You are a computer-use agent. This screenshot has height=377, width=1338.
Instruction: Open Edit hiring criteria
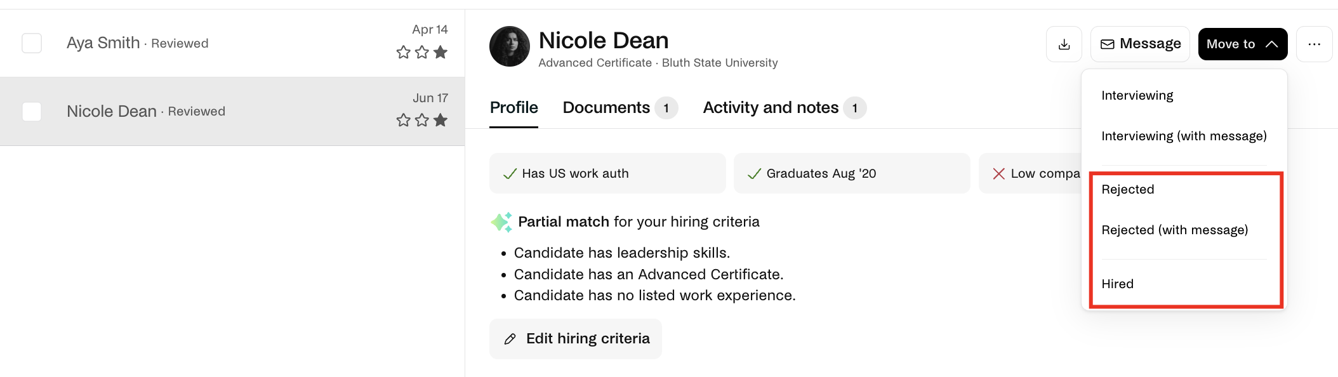pyautogui.click(x=576, y=339)
